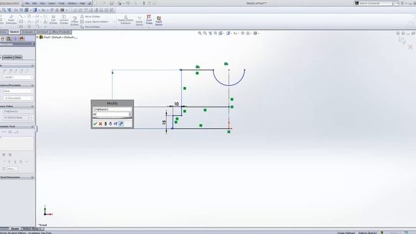Click the spinner arrows in Modify value box
The width and height of the screenshot is (416, 234).
[x=130, y=114]
